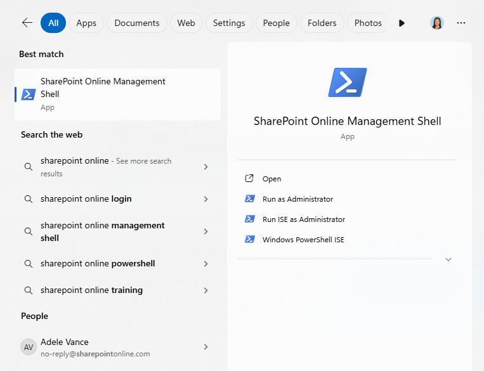Click the 'Best match' heading

[x=41, y=54]
